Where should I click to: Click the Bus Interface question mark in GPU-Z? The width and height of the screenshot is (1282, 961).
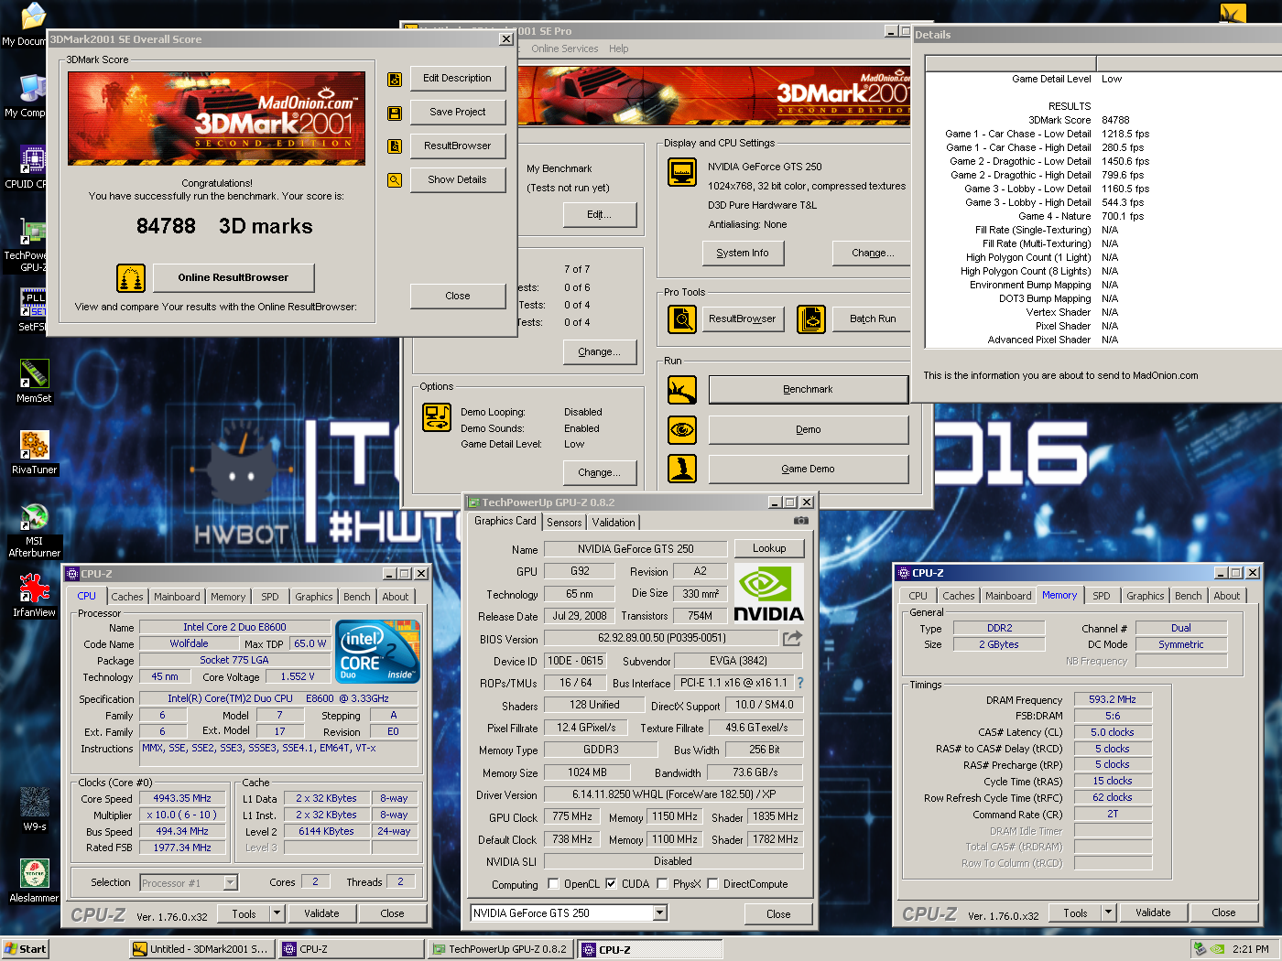(800, 683)
